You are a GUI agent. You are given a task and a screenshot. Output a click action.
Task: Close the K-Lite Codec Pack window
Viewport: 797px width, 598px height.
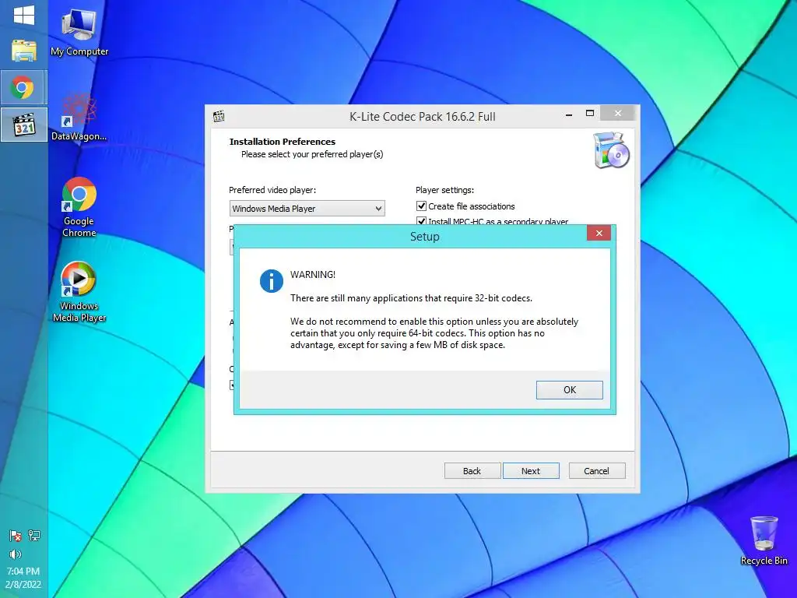617,113
